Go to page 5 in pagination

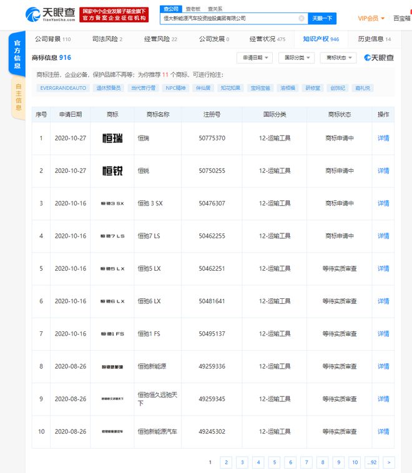274,462
